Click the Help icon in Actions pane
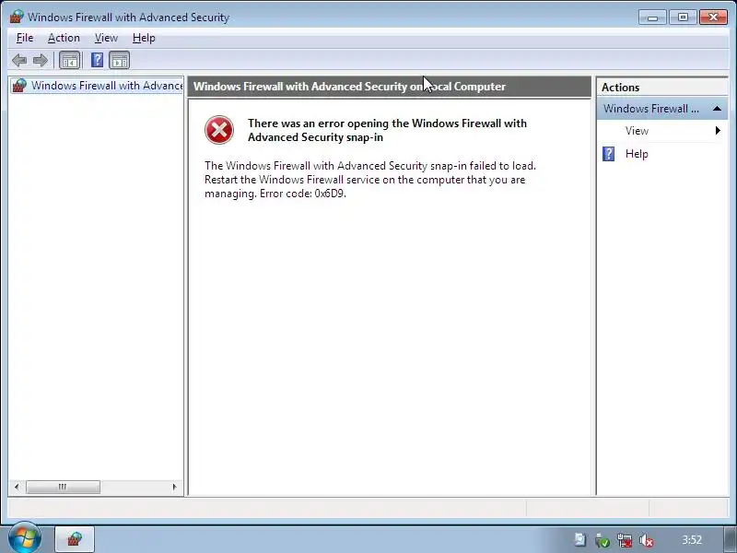The width and height of the screenshot is (737, 553). [x=608, y=154]
